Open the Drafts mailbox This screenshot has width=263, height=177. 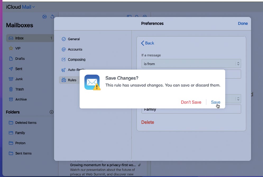click(20, 59)
